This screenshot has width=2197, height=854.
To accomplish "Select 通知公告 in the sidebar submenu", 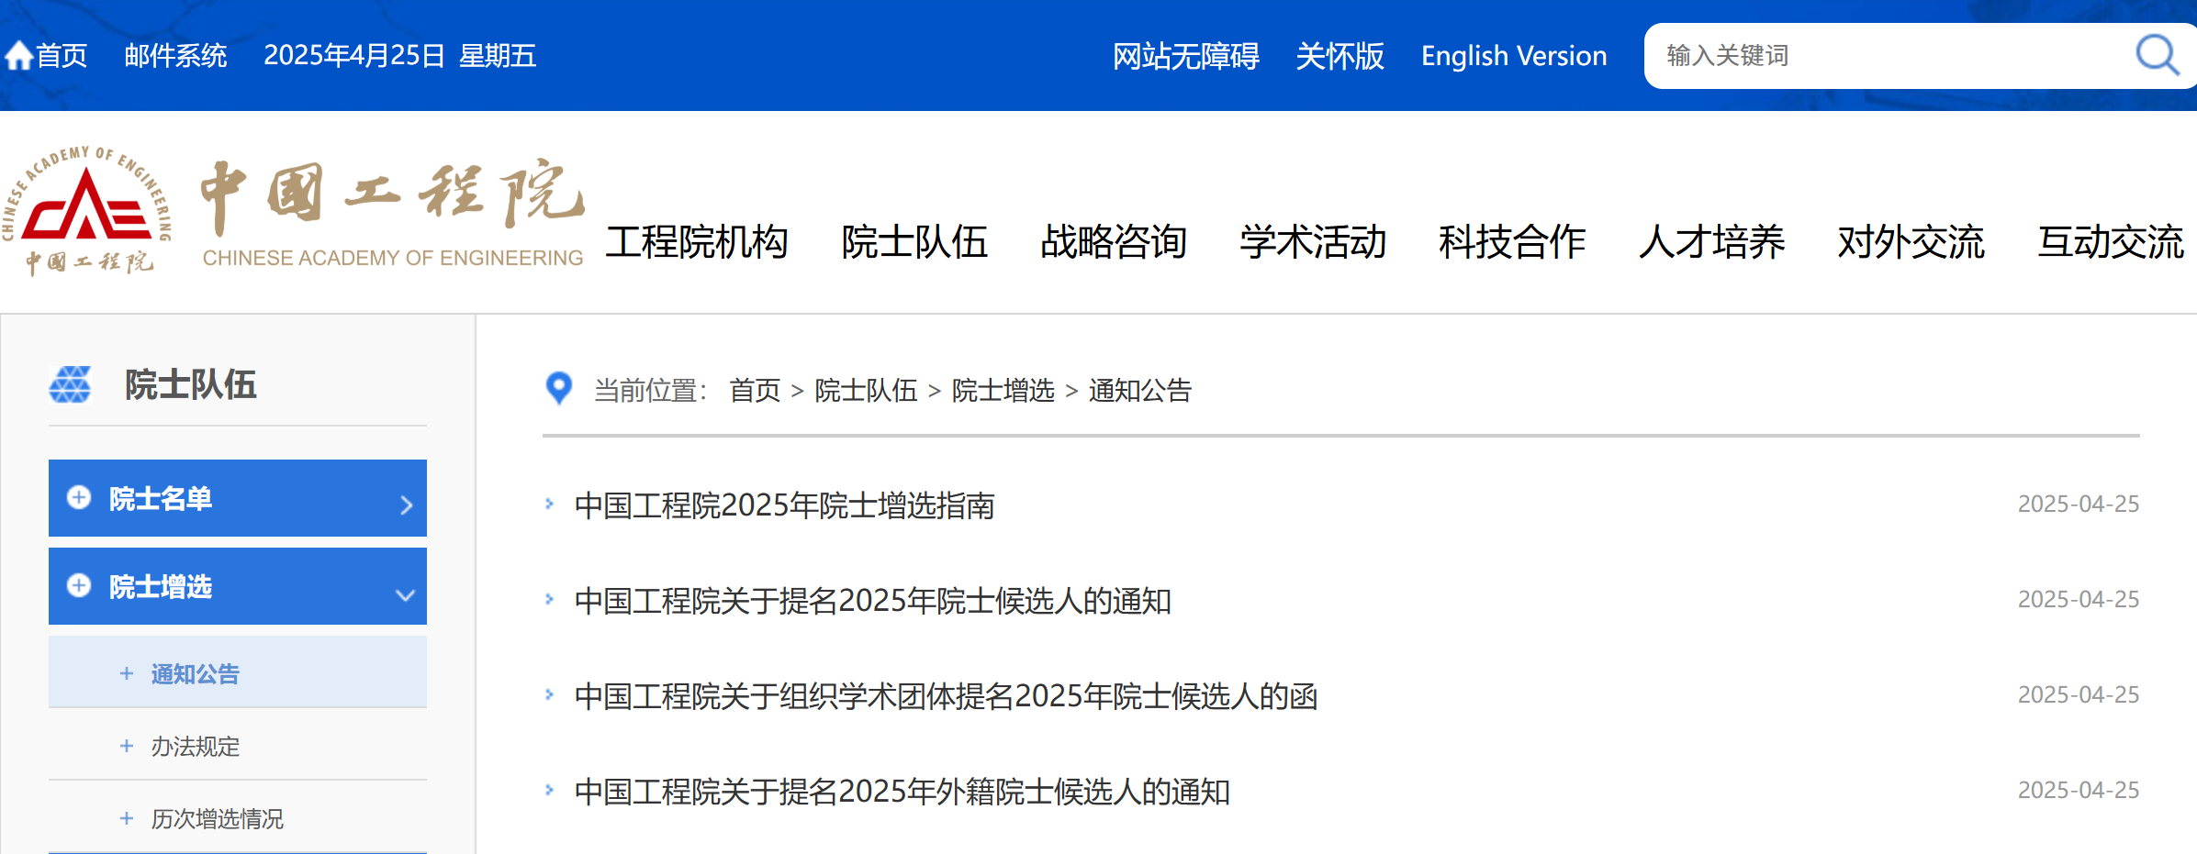I will pyautogui.click(x=195, y=674).
